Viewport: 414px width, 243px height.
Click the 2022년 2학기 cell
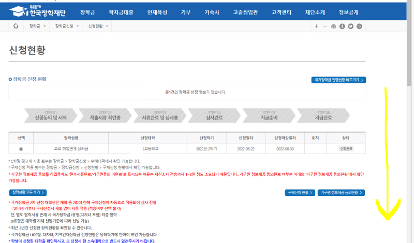[x=206, y=149]
